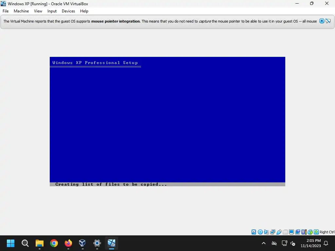This screenshot has height=251, width=335.
Task: Click the shared folders status icon
Action: coord(285,232)
